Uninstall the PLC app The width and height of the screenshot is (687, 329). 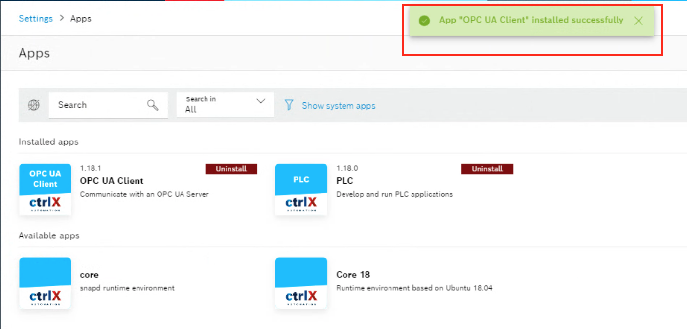487,169
